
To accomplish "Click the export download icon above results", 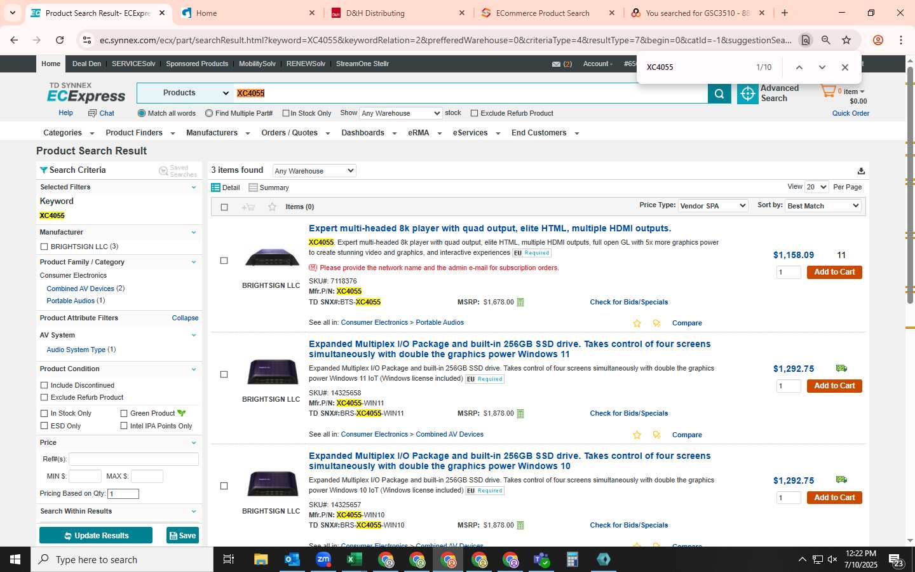I will click(861, 171).
